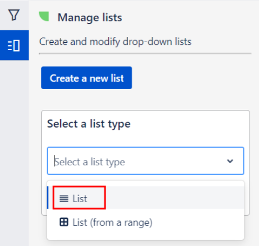
Task: Click the blank area of highlighted List row
Action: [x=174, y=198]
